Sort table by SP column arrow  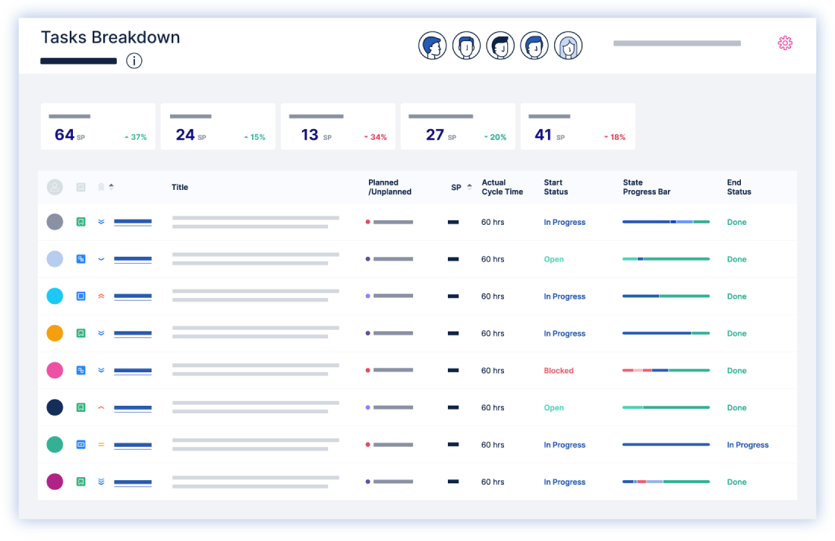(469, 187)
